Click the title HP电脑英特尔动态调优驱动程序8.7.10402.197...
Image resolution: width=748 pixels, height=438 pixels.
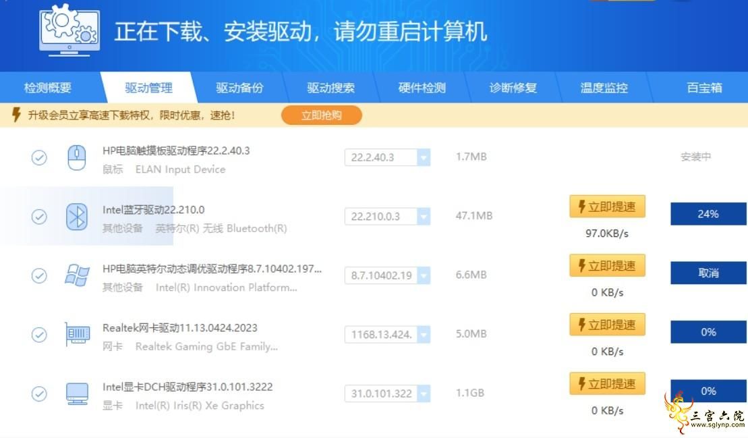point(212,269)
